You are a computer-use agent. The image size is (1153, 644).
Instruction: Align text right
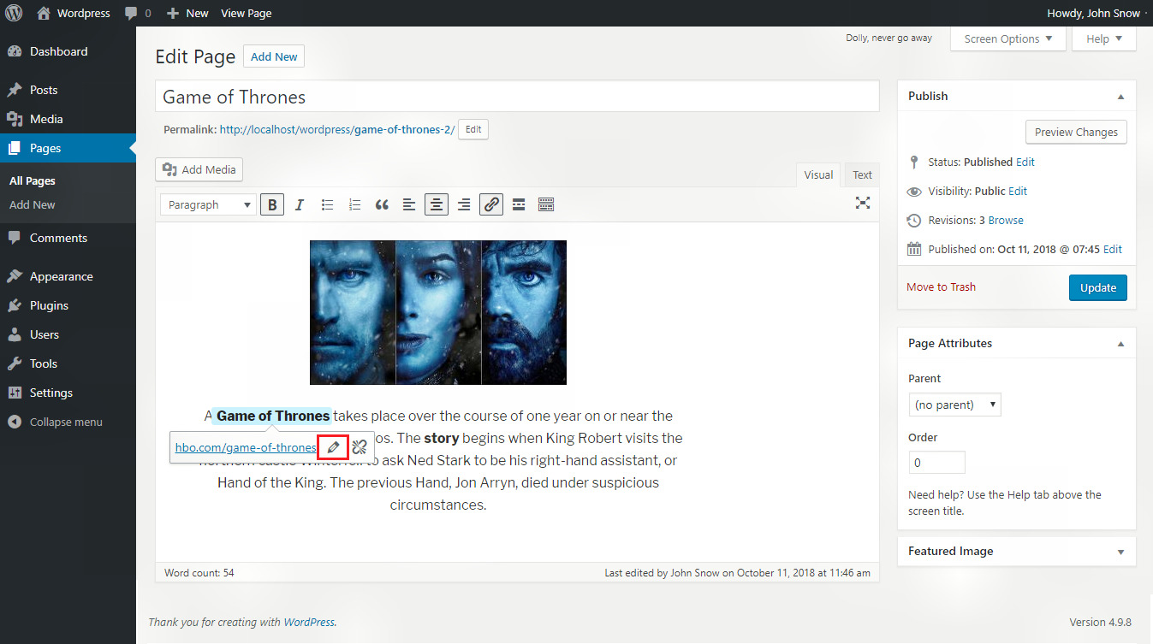[x=464, y=204]
